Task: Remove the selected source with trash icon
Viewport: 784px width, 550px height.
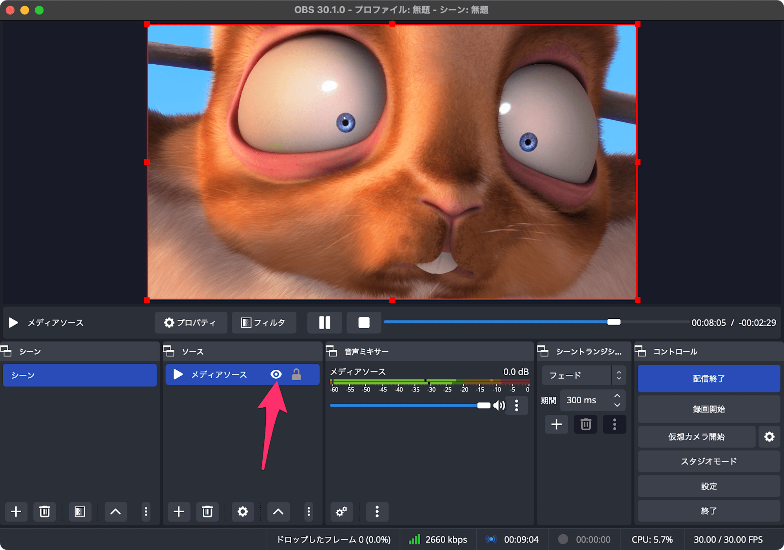Action: pos(207,512)
